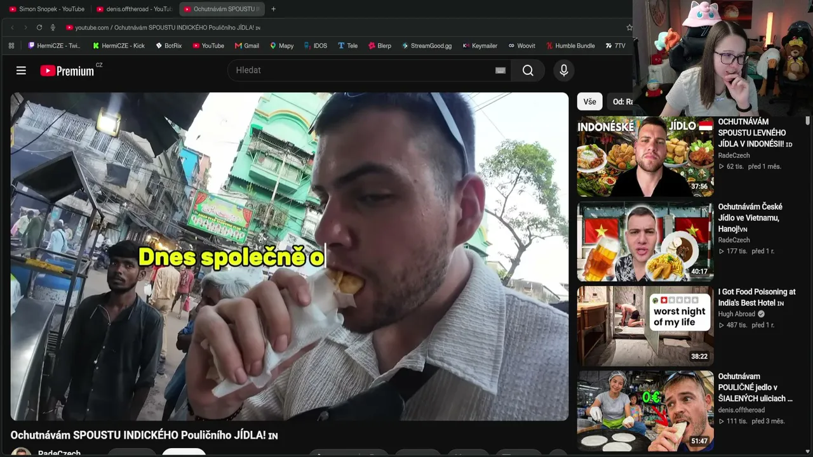Open Woovit bookmark
The height and width of the screenshot is (457, 813).
coord(522,46)
